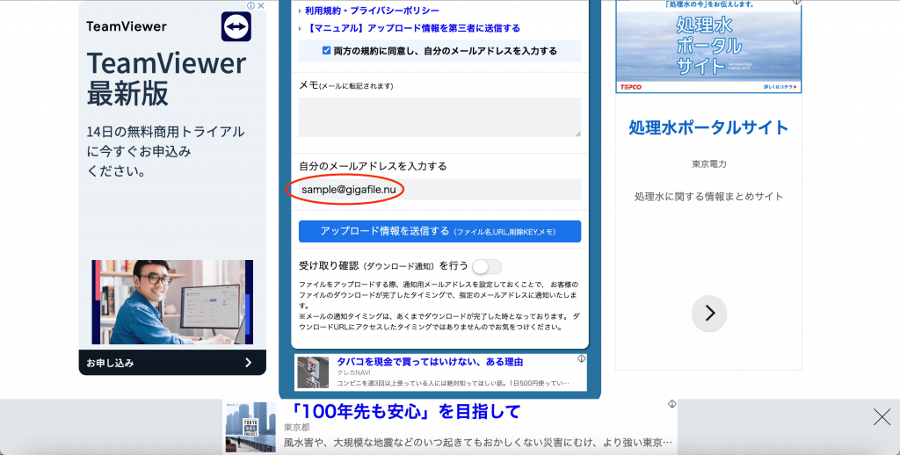Click the email address input field
The width and height of the screenshot is (900, 455).
pyautogui.click(x=439, y=190)
